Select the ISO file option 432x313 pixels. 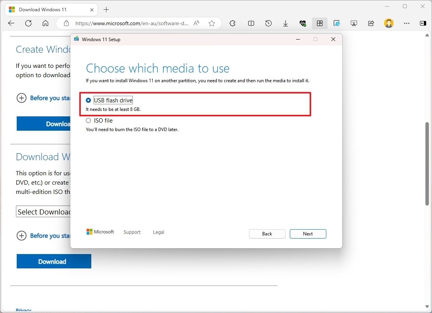[x=88, y=121]
